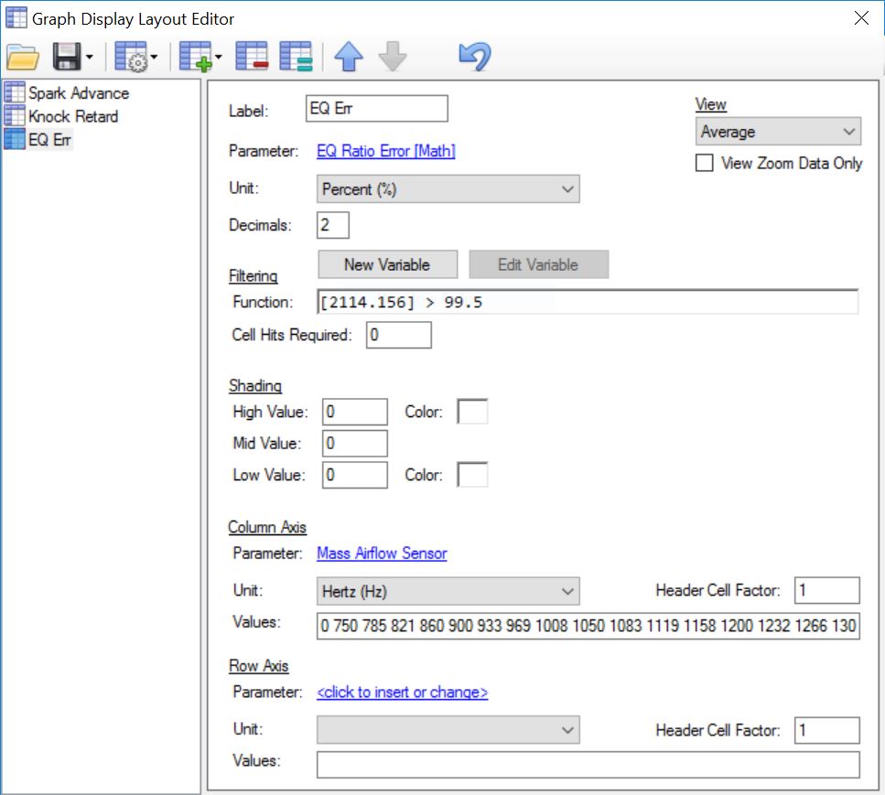Edit shading Low Value field
This screenshot has width=885, height=795.
tap(354, 475)
